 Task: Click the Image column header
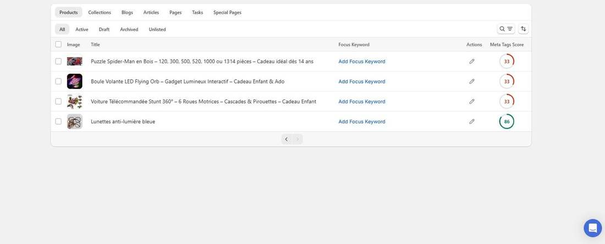pyautogui.click(x=74, y=45)
